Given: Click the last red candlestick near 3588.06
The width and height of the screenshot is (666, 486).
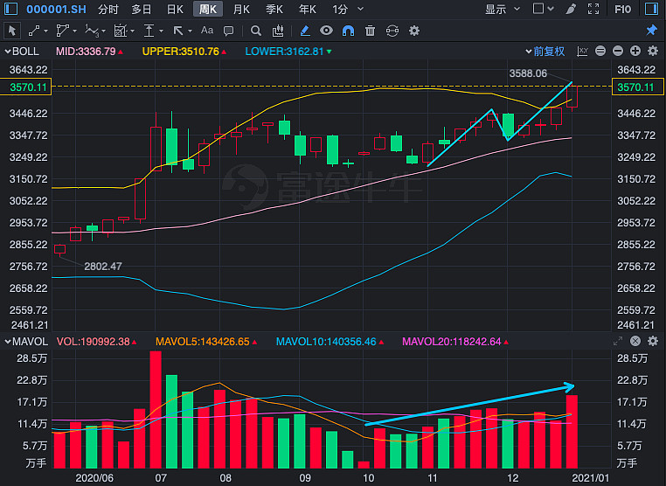Looking at the screenshot, I should (572, 96).
